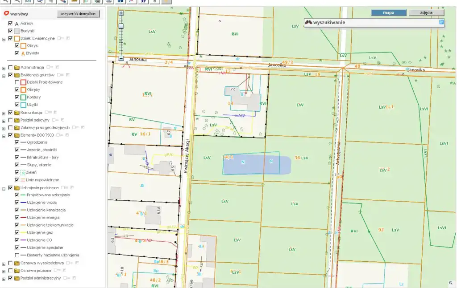The image size is (457, 288).
Task: Disable the Uzbrojenie gaz layer checkbox
Action: tap(17, 232)
